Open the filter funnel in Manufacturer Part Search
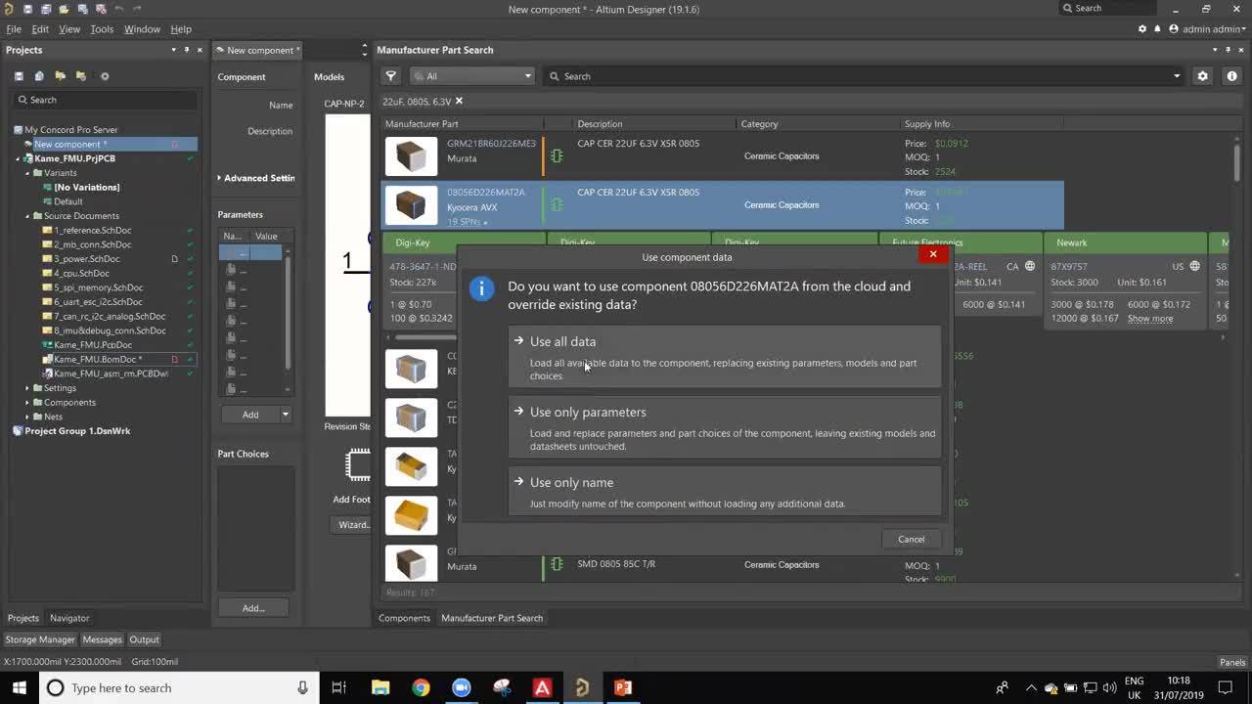 pyautogui.click(x=391, y=75)
